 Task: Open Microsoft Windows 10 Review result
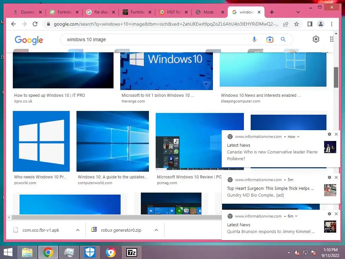[x=189, y=177]
